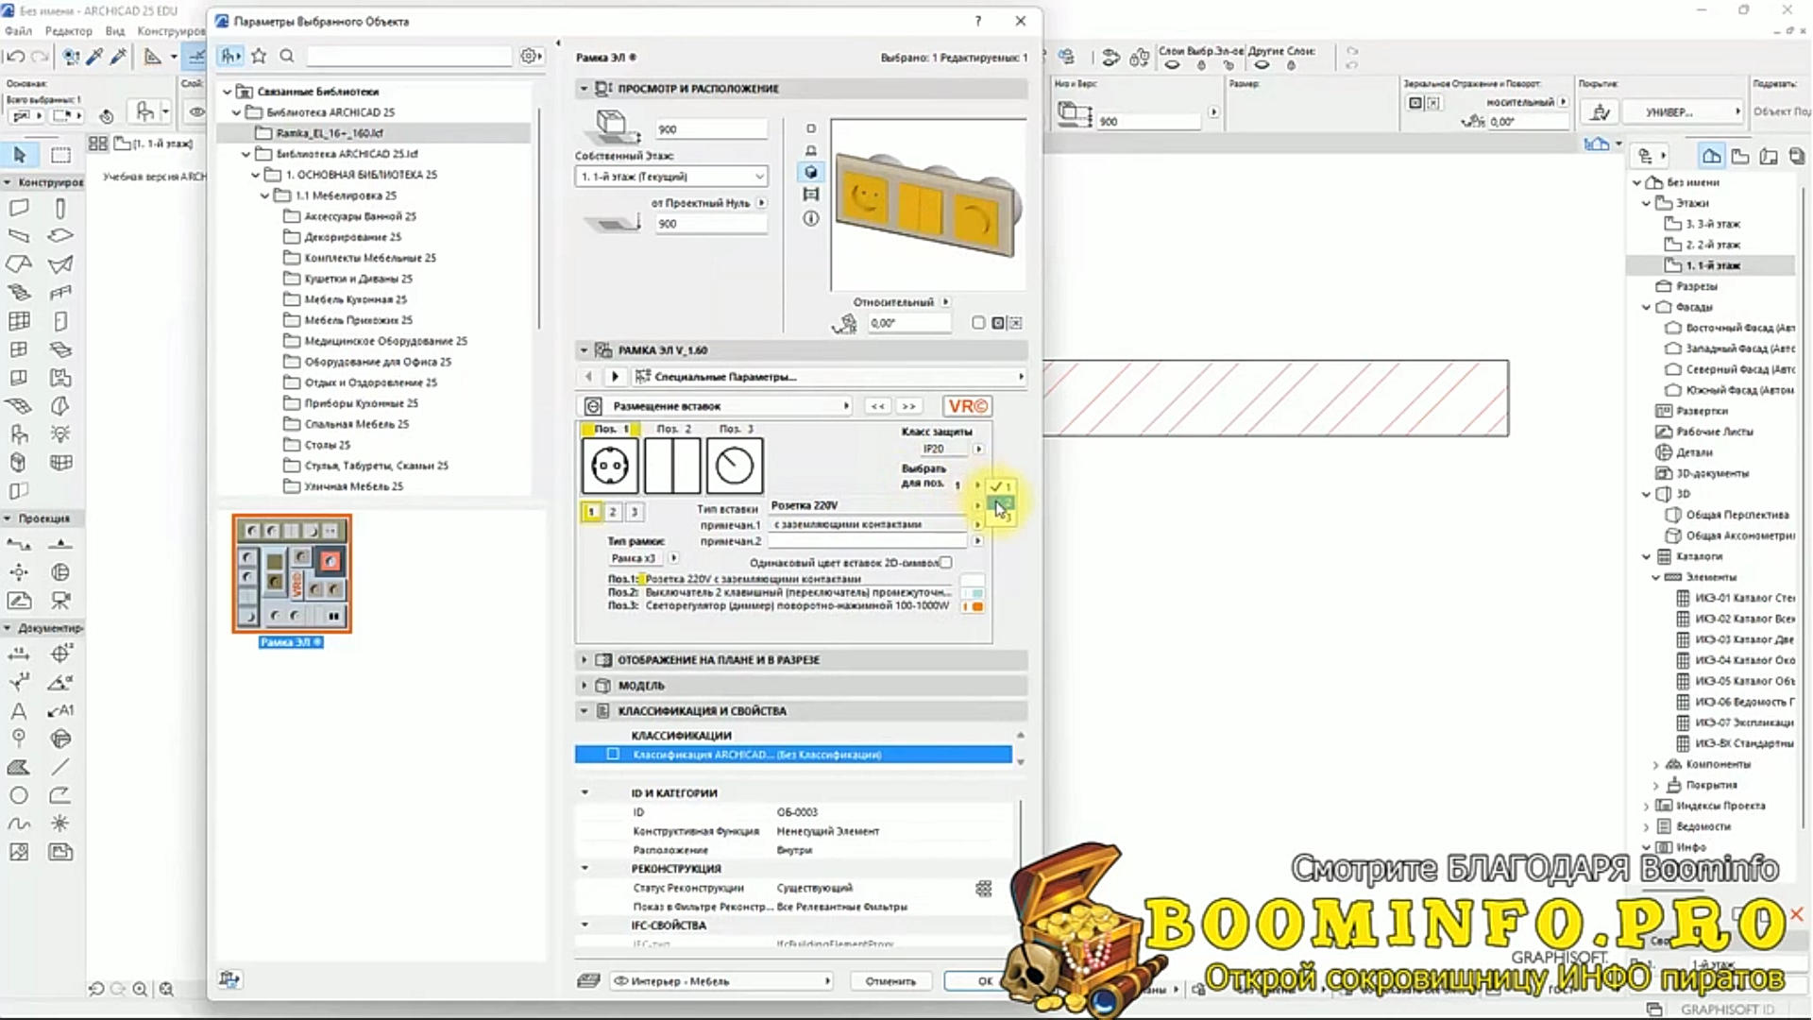Open the Файл menu

click(x=18, y=31)
